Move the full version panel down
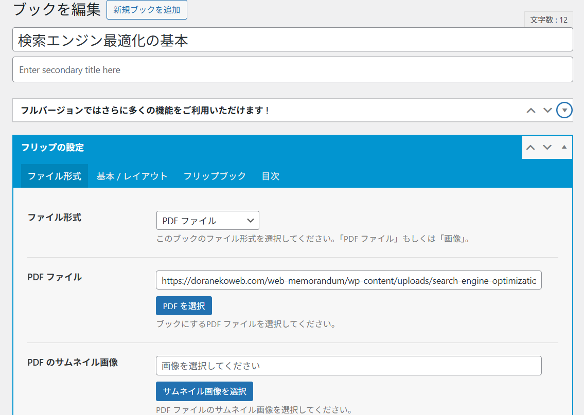Image resolution: width=584 pixels, height=415 pixels. (x=547, y=111)
